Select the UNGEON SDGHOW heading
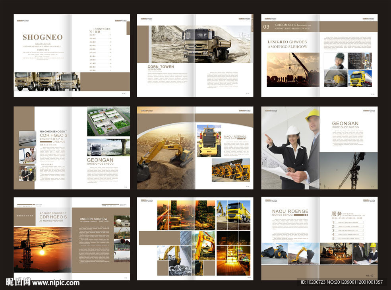 point(93,219)
